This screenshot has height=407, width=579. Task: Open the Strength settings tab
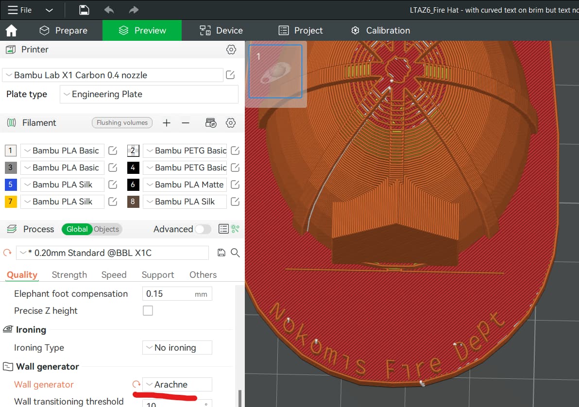[x=69, y=275]
